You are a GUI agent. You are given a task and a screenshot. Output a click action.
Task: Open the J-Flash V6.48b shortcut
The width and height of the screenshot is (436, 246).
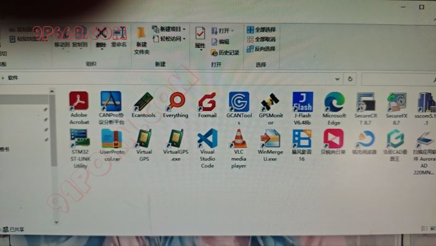tap(302, 108)
